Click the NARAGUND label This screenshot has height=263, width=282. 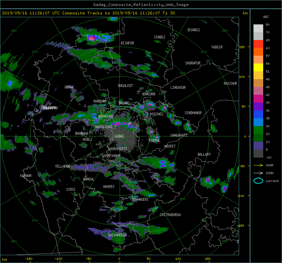click(x=106, y=116)
